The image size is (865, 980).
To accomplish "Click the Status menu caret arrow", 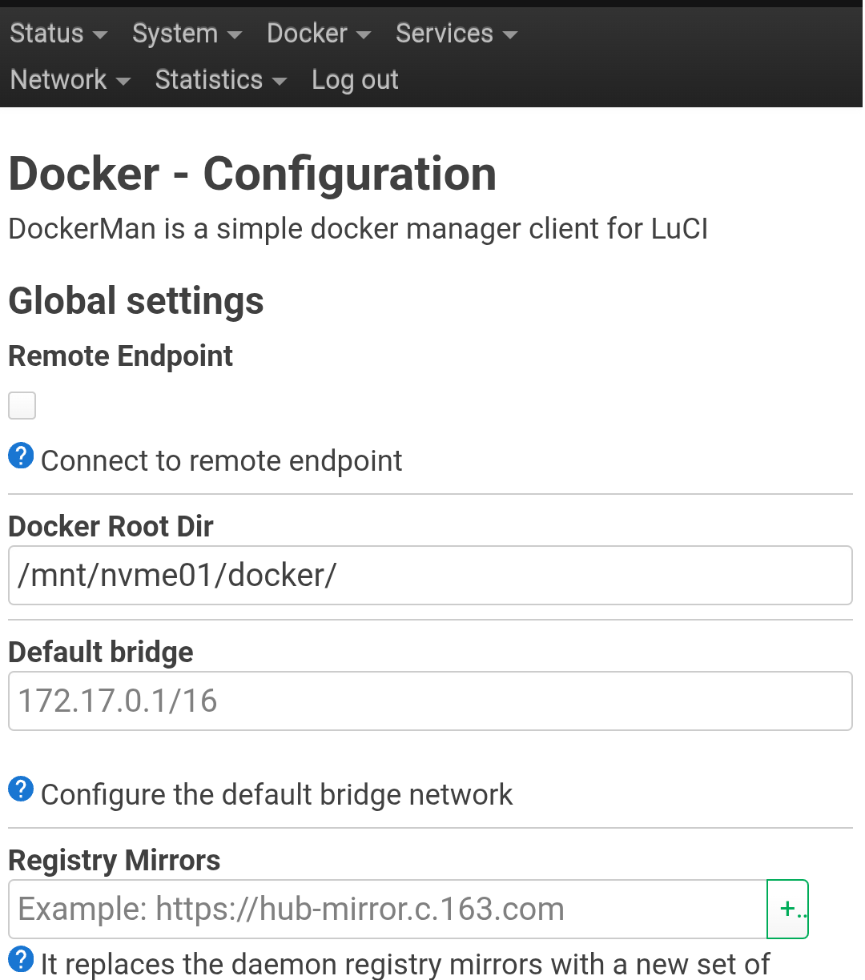I will pyautogui.click(x=100, y=36).
